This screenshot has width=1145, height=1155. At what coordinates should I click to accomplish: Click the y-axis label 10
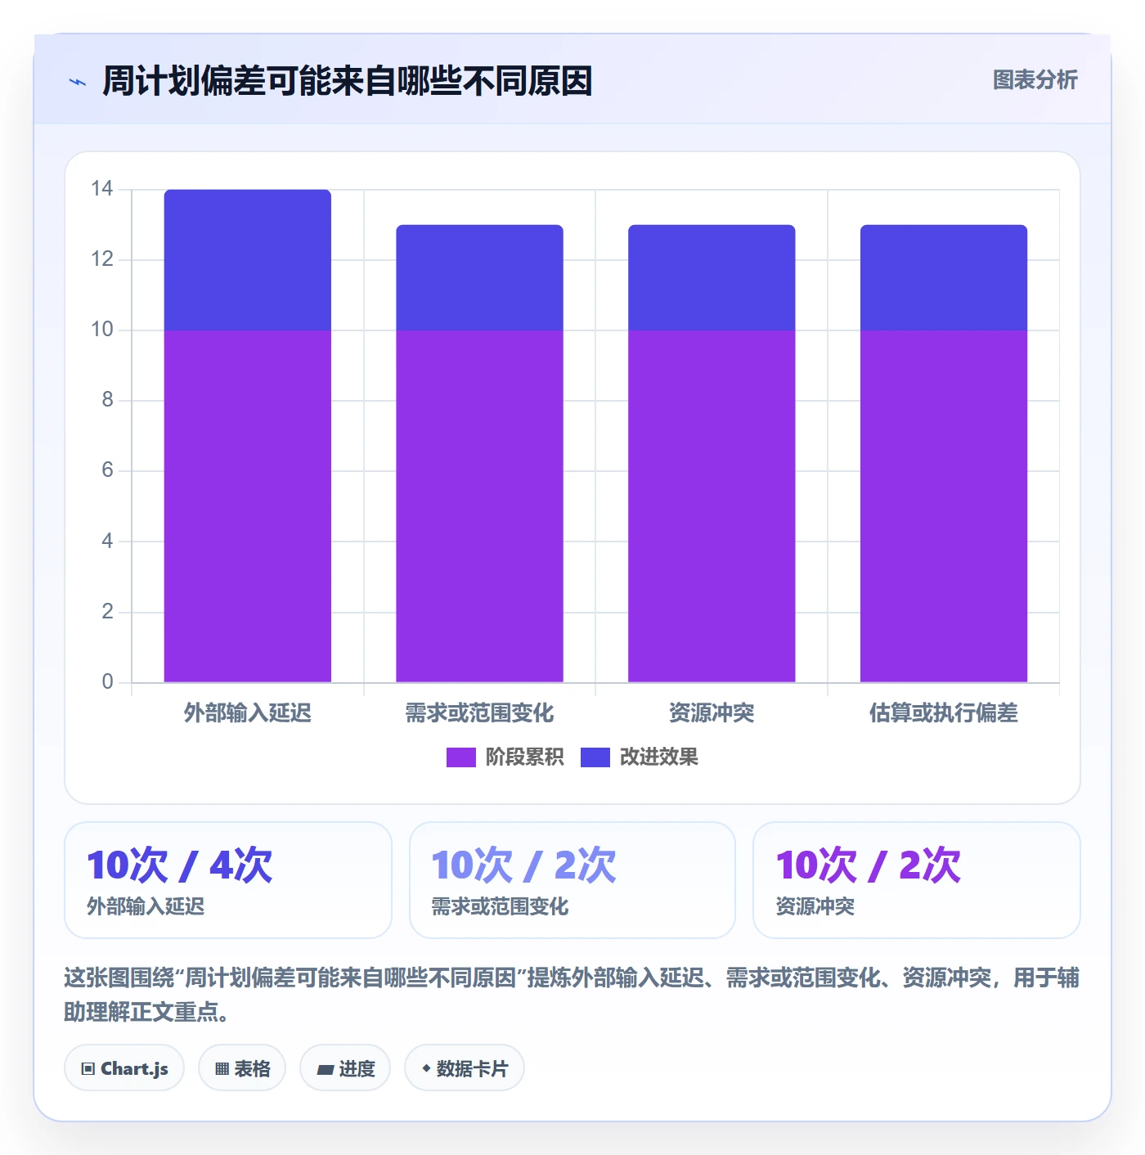[102, 330]
